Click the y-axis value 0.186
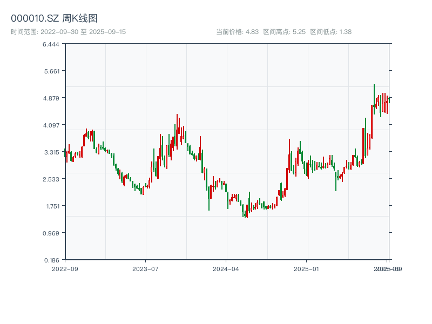This screenshot has width=432, height=324. 52,260
